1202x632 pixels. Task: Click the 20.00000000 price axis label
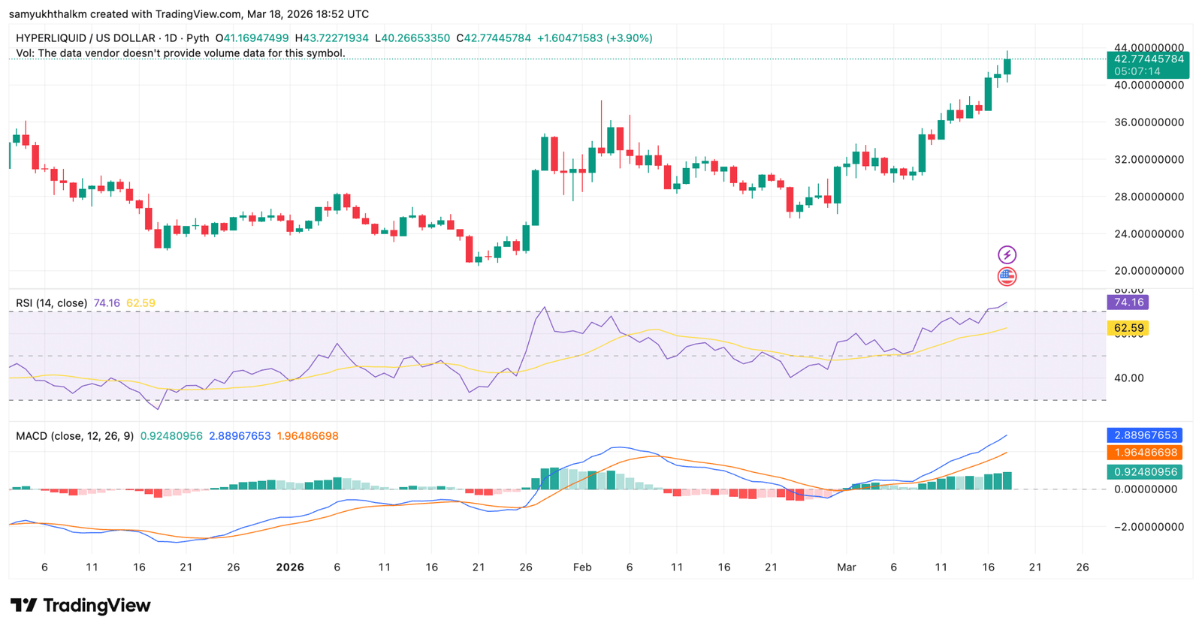coord(1149,271)
